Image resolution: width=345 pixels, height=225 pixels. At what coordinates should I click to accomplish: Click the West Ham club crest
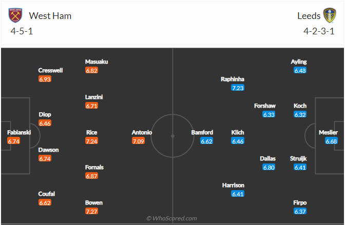(16, 15)
